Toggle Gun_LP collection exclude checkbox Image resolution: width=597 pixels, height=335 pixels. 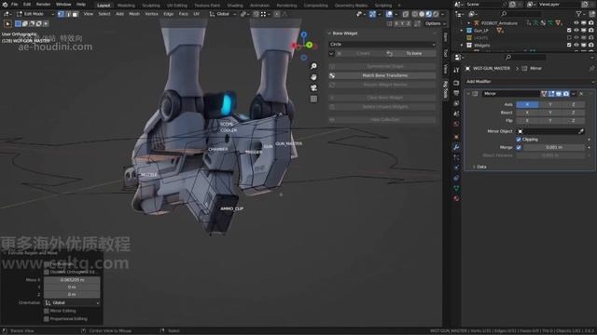[x=569, y=31]
